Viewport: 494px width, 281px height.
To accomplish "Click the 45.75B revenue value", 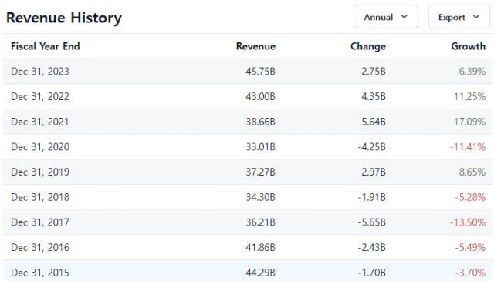I will click(260, 72).
